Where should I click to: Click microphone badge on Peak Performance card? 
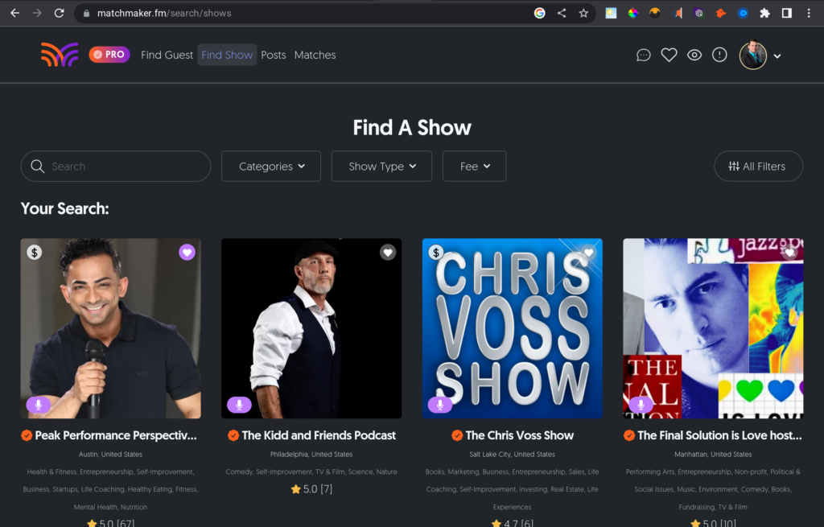38,405
